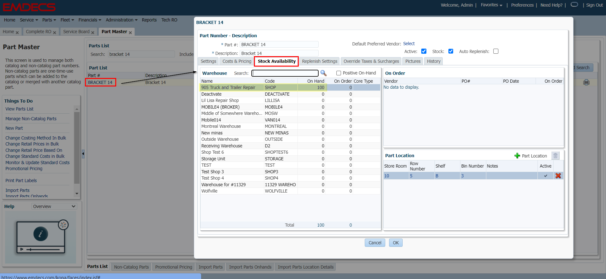The height and width of the screenshot is (279, 606).
Task: Click the warehouse search magnifier icon
Action: point(323,73)
